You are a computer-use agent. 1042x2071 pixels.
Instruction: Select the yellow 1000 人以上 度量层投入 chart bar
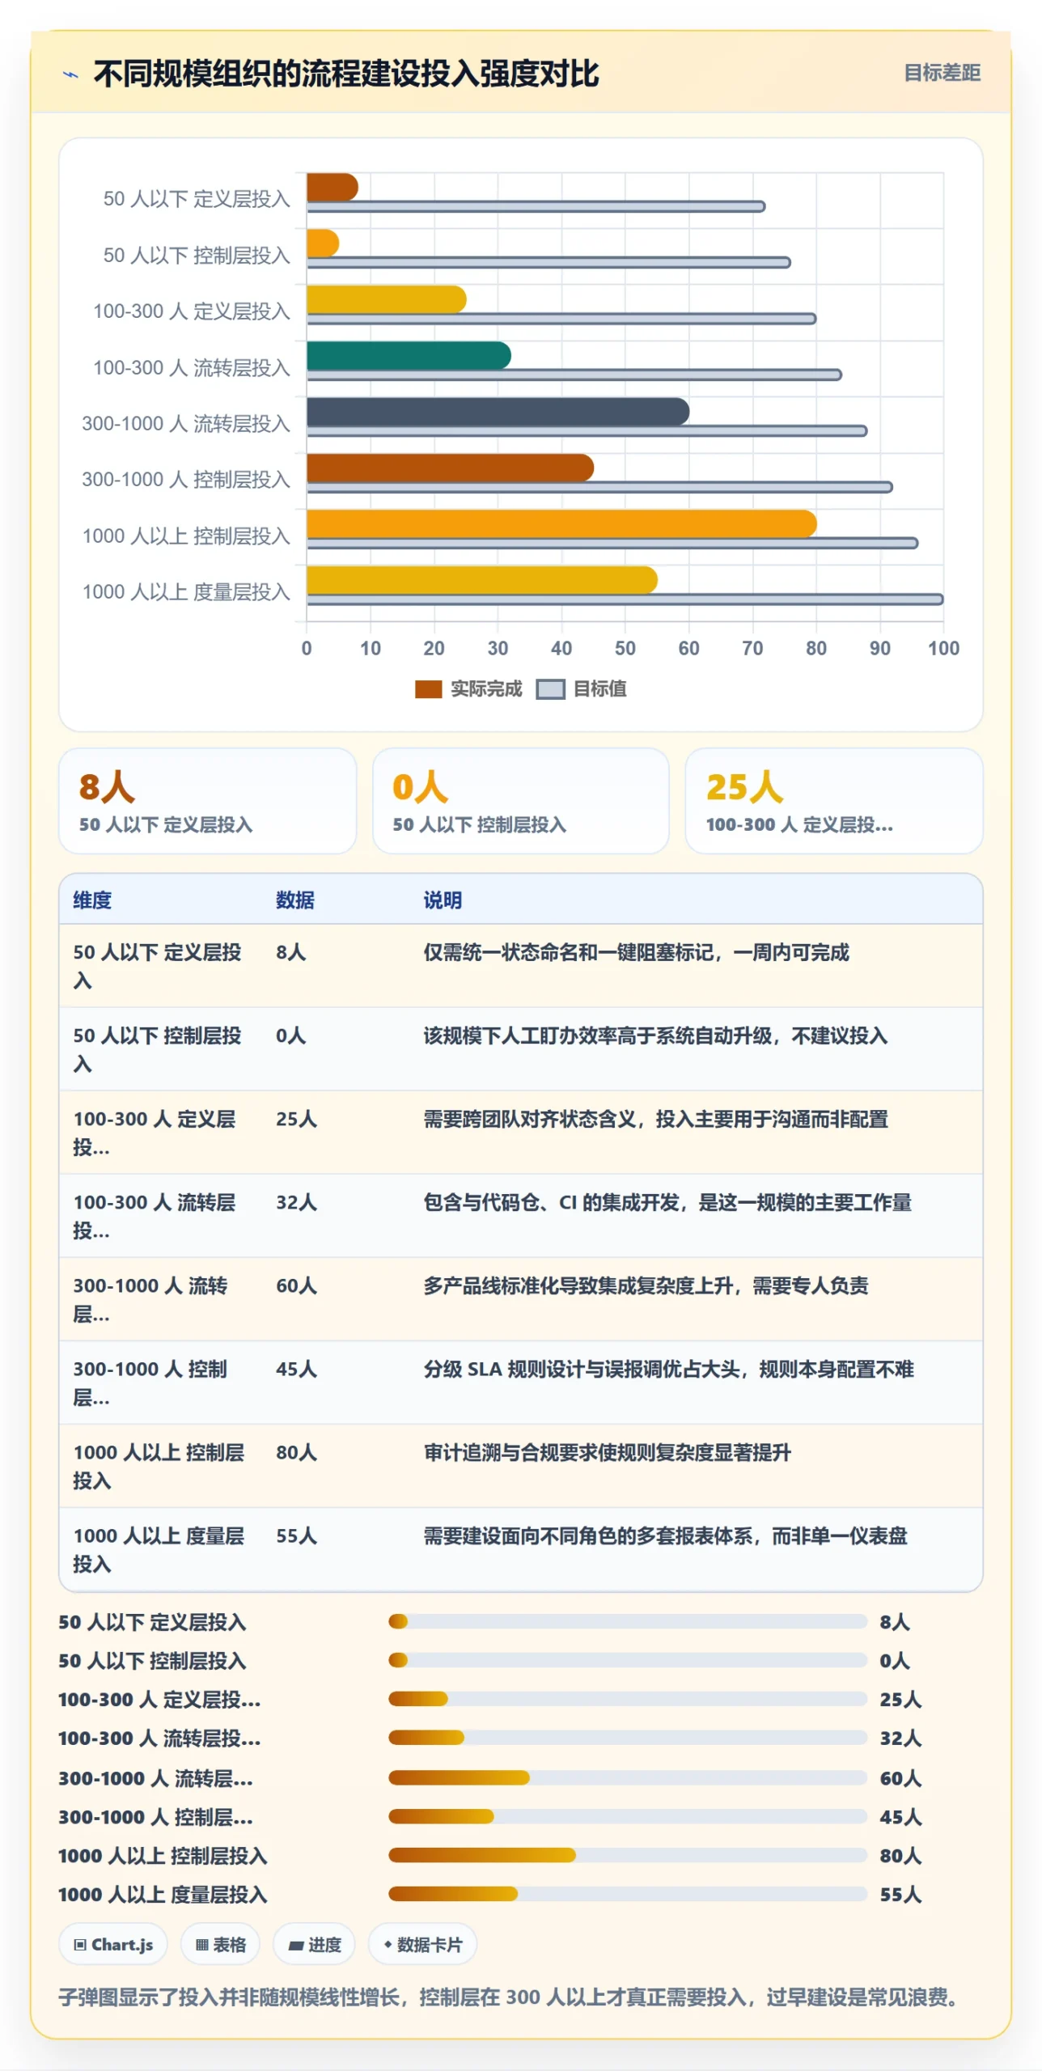[481, 579]
